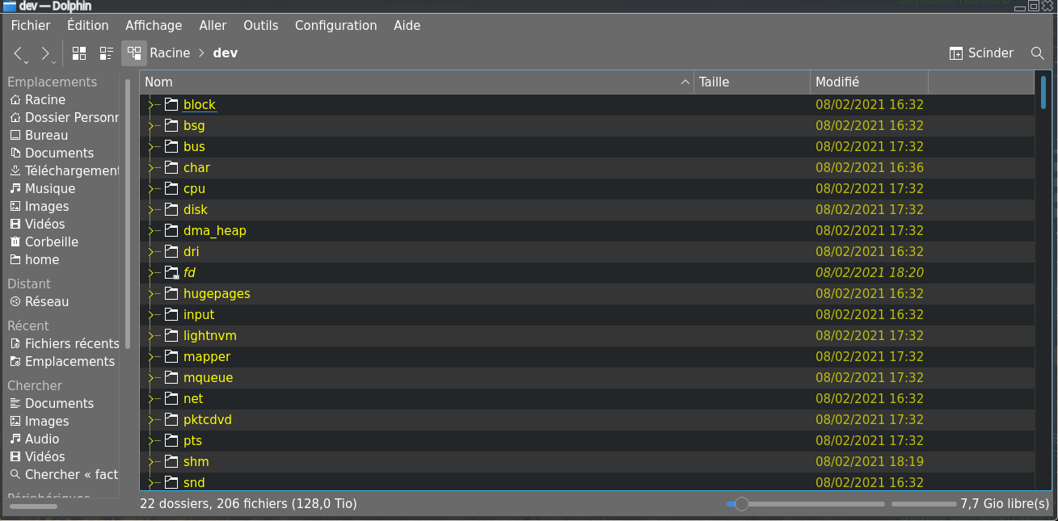
Task: Sort by the Nom column header
Action: [x=417, y=82]
